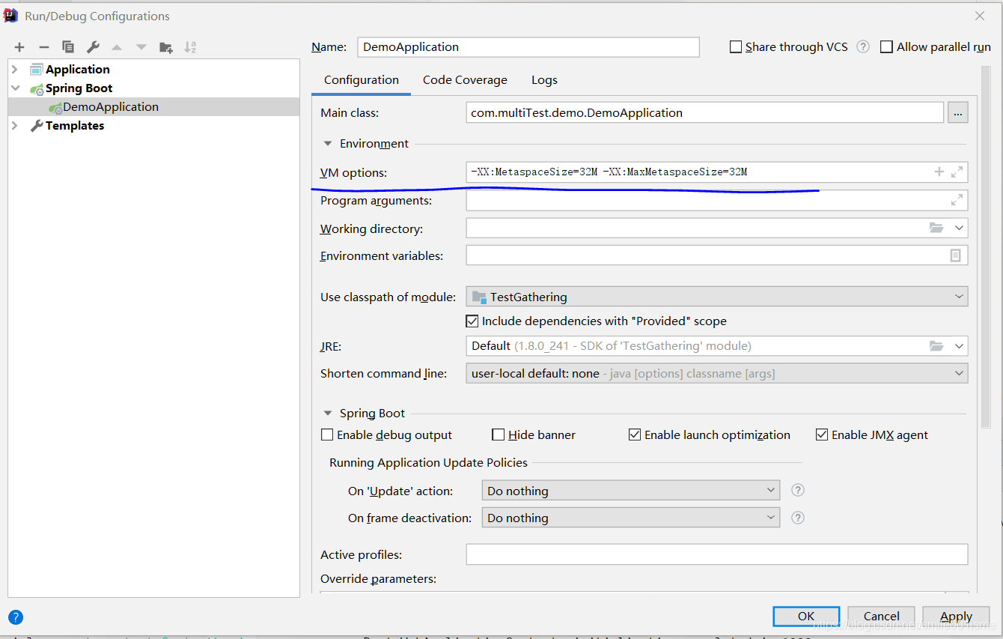Copy configuration icon in toolbar
Image resolution: width=1003 pixels, height=639 pixels.
[68, 47]
